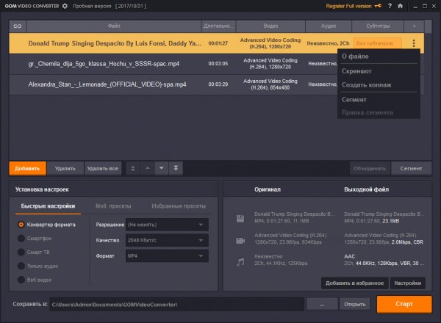441x323 pixels.
Task: Select the Donald Trump Singing Despacito row
Action: point(217,43)
